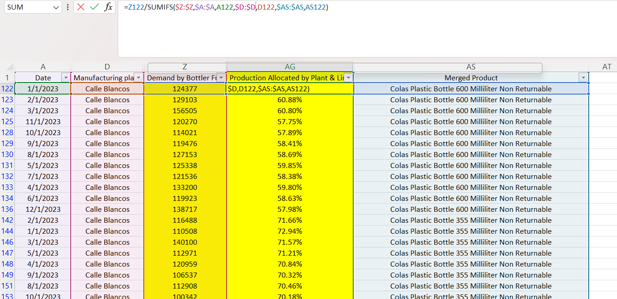
Task: Click demand value 156505
Action: pyautogui.click(x=185, y=111)
